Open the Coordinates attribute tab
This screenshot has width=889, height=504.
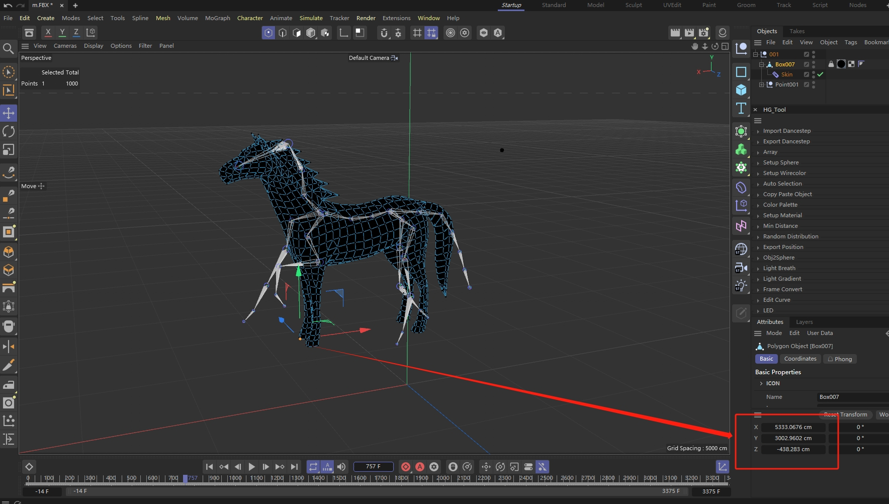click(800, 359)
